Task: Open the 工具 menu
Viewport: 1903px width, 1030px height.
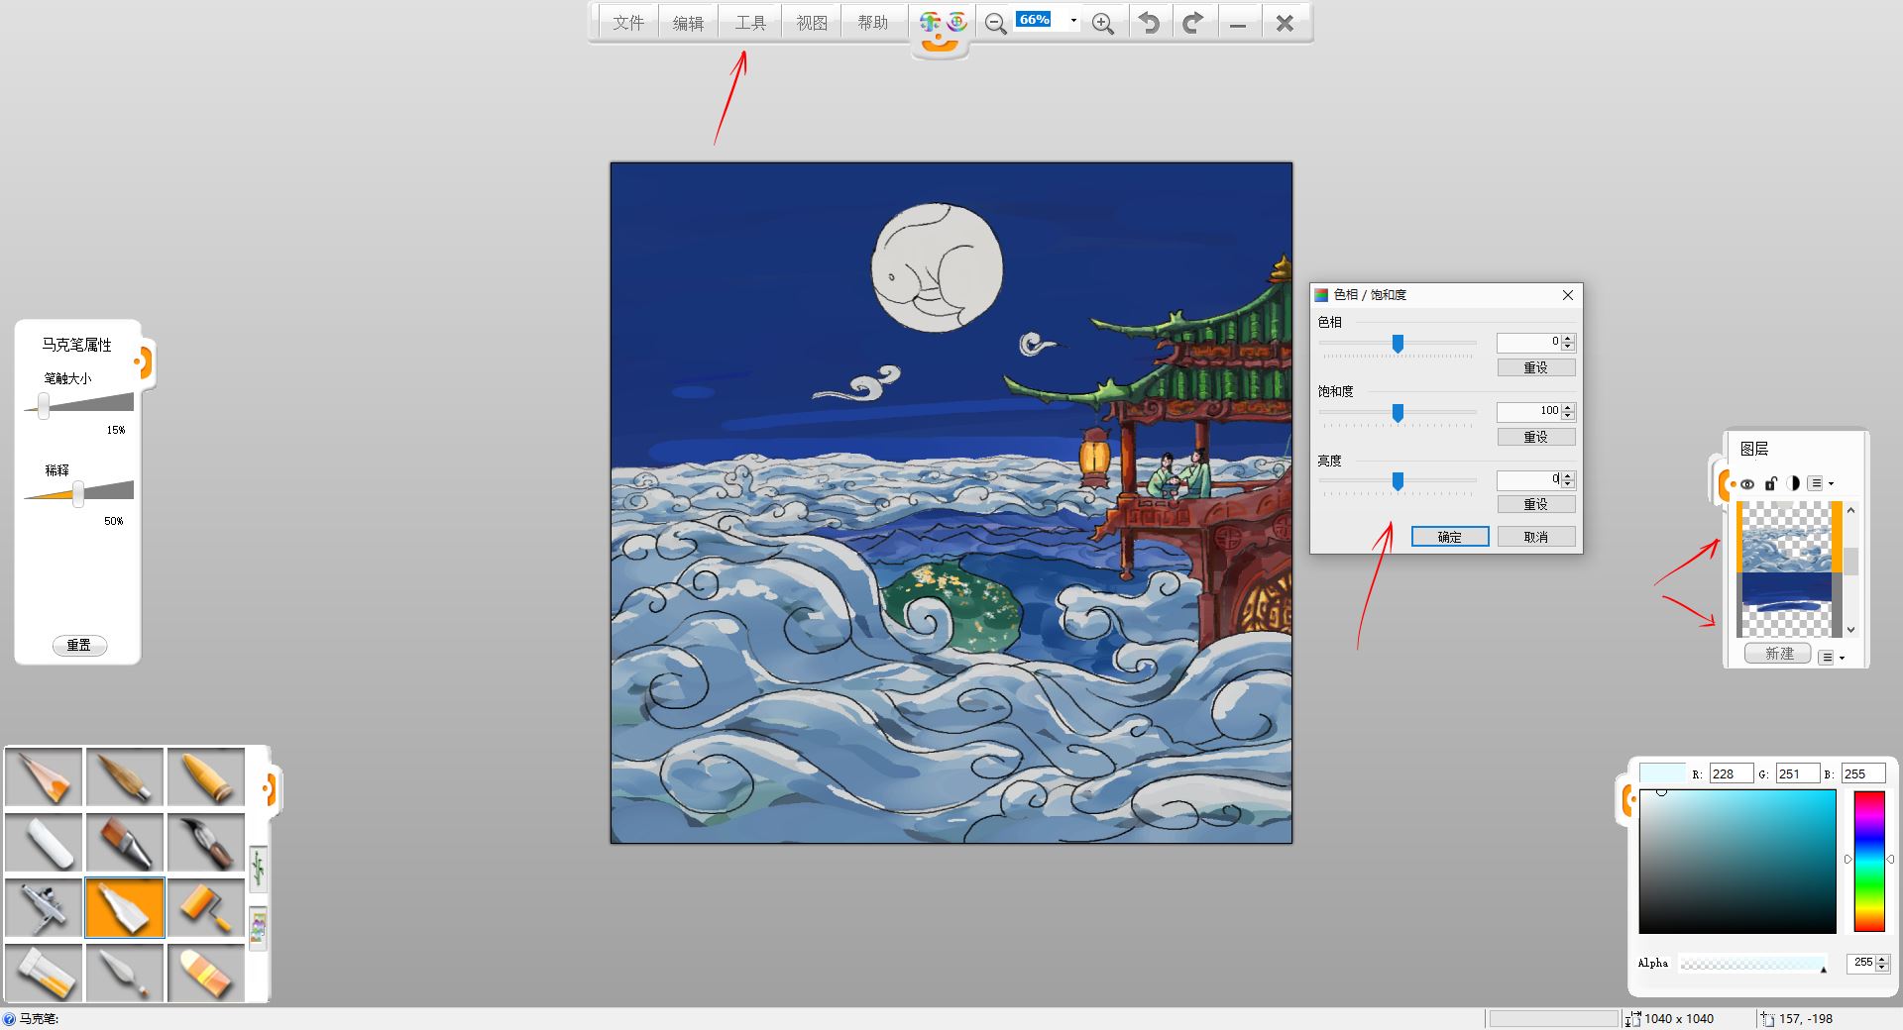Action: click(x=750, y=23)
